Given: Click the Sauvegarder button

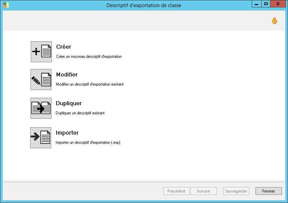Looking at the screenshot, I should [x=236, y=191].
